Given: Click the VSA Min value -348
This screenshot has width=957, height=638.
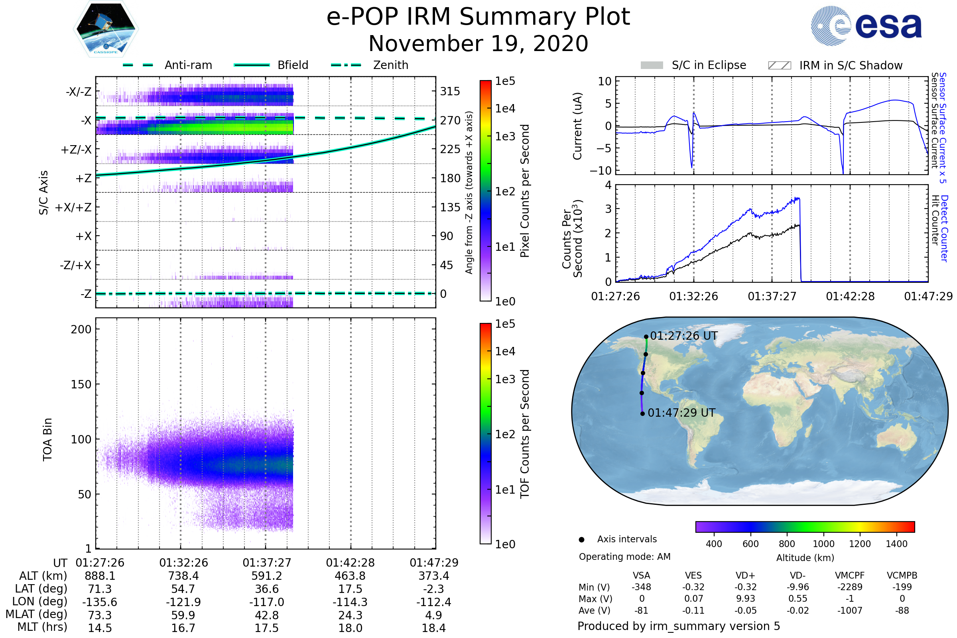Looking at the screenshot, I should [x=641, y=587].
